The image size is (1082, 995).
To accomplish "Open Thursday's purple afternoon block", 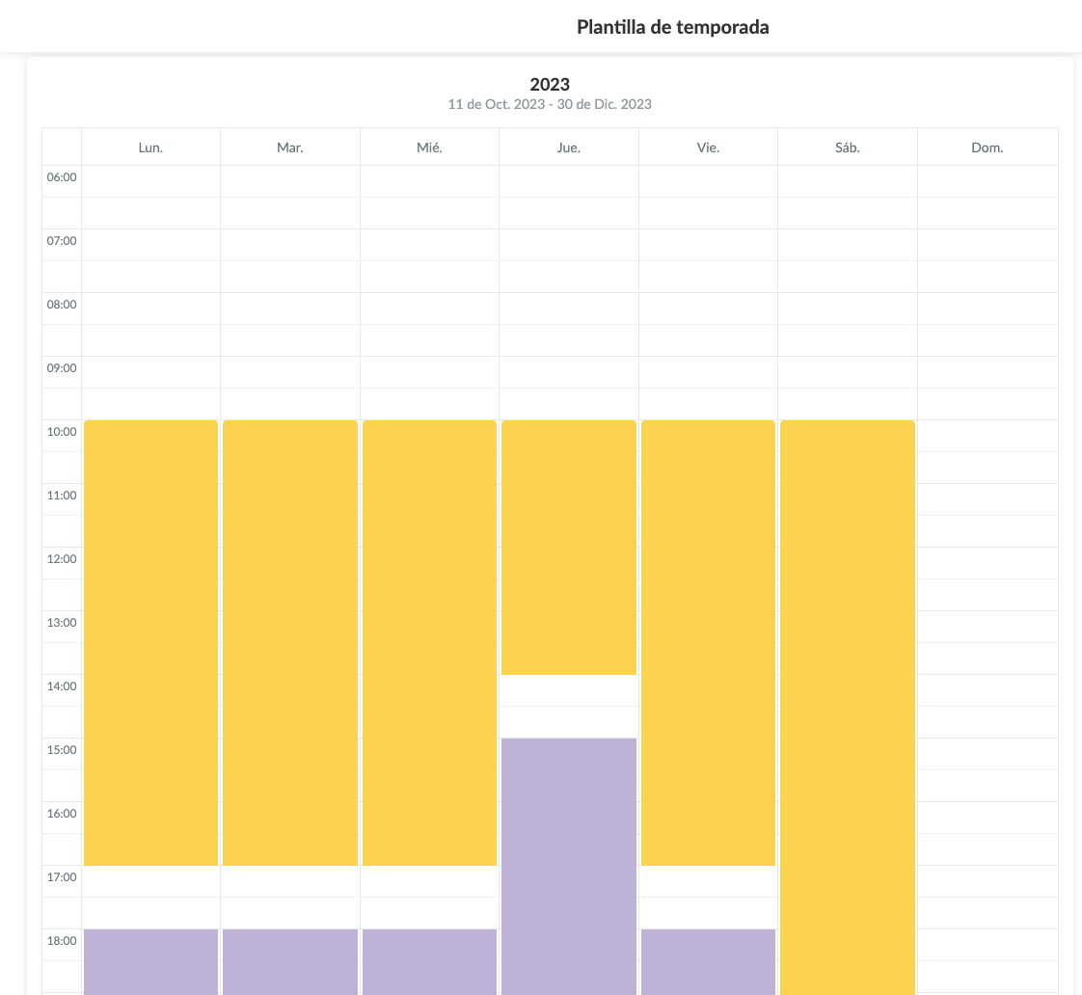I will 568,865.
